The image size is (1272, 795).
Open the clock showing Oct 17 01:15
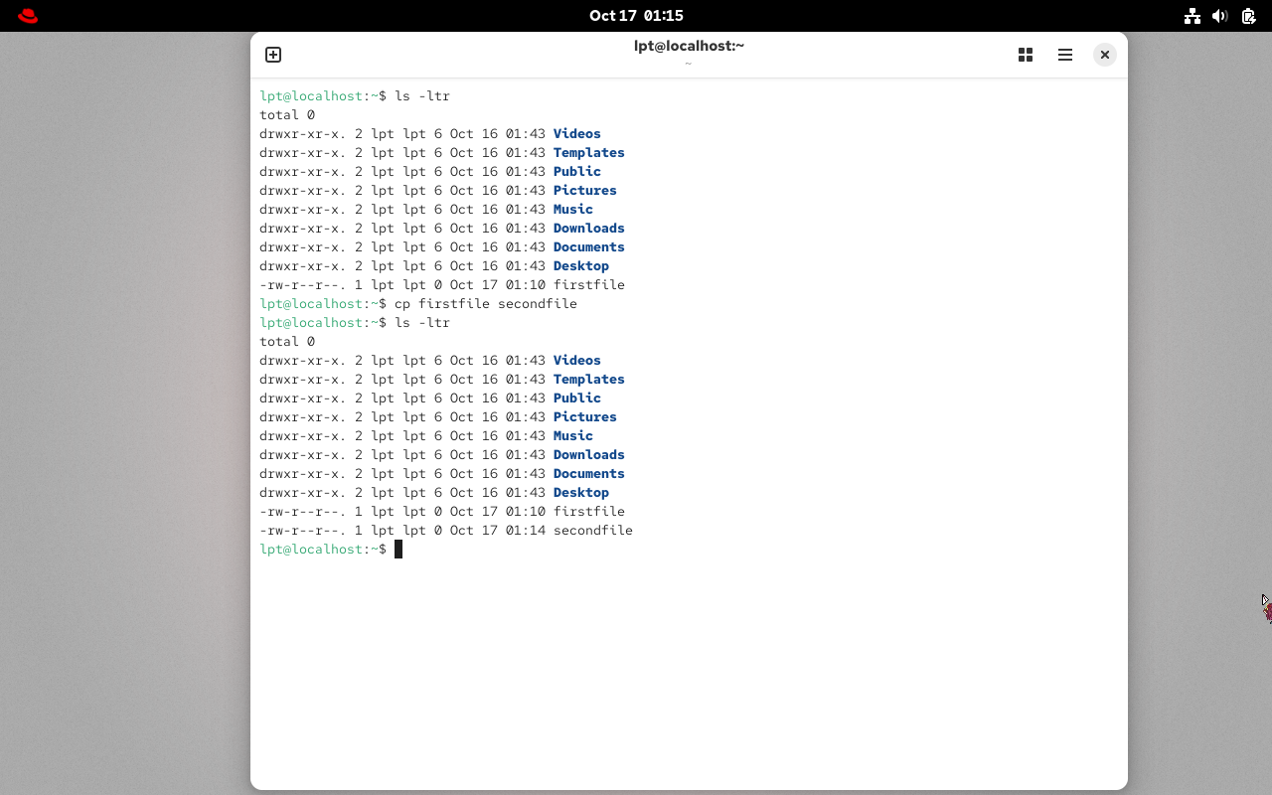click(x=636, y=15)
